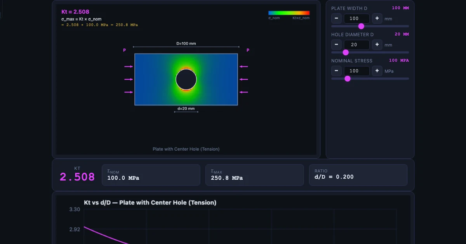
Task: Click the 'Kt = 2.508' heading in canvas
Action: 75,12
